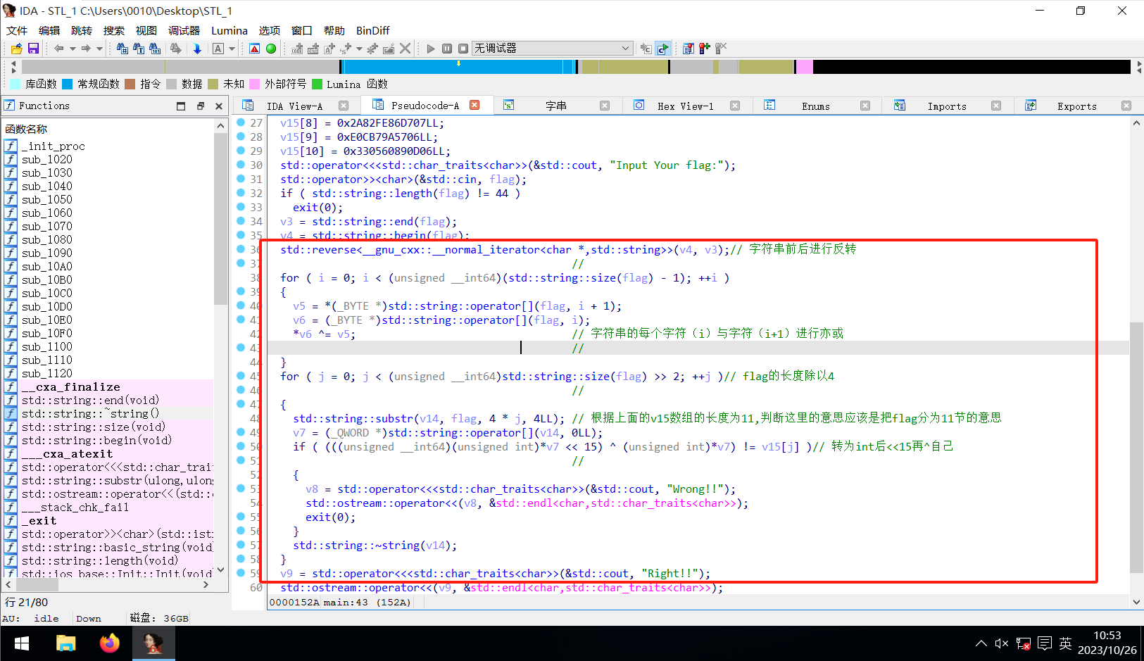
Task: Toggle breakpoint dot on line 34
Action: click(241, 221)
